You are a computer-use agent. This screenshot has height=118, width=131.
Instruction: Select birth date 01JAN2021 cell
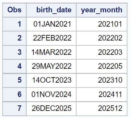(x=51, y=24)
